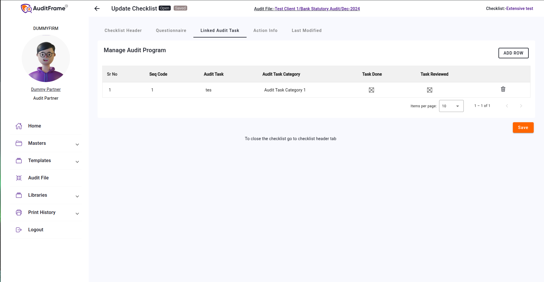Open the Action Info tab
The image size is (544, 282).
265,30
